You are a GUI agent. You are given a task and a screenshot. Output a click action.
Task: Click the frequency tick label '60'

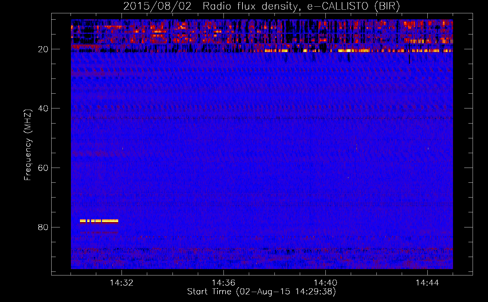[43, 168]
